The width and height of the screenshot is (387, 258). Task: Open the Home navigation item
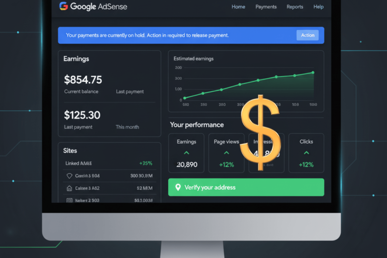click(x=238, y=7)
